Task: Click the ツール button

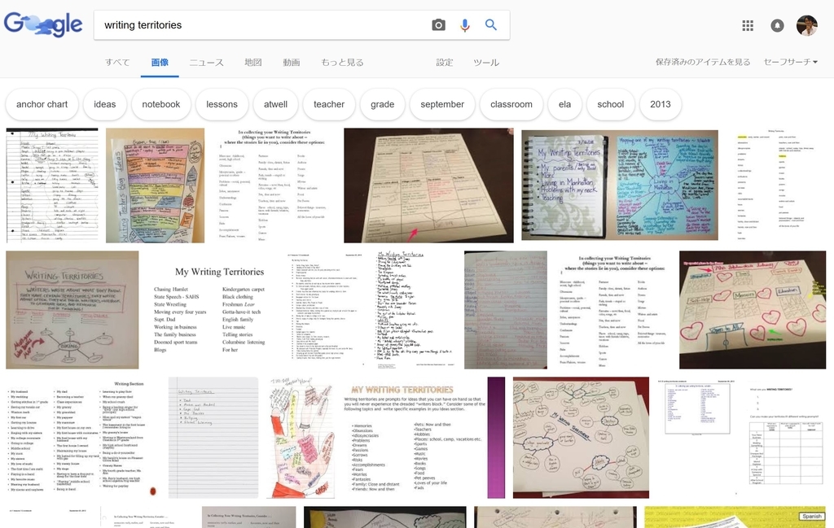Action: tap(486, 62)
